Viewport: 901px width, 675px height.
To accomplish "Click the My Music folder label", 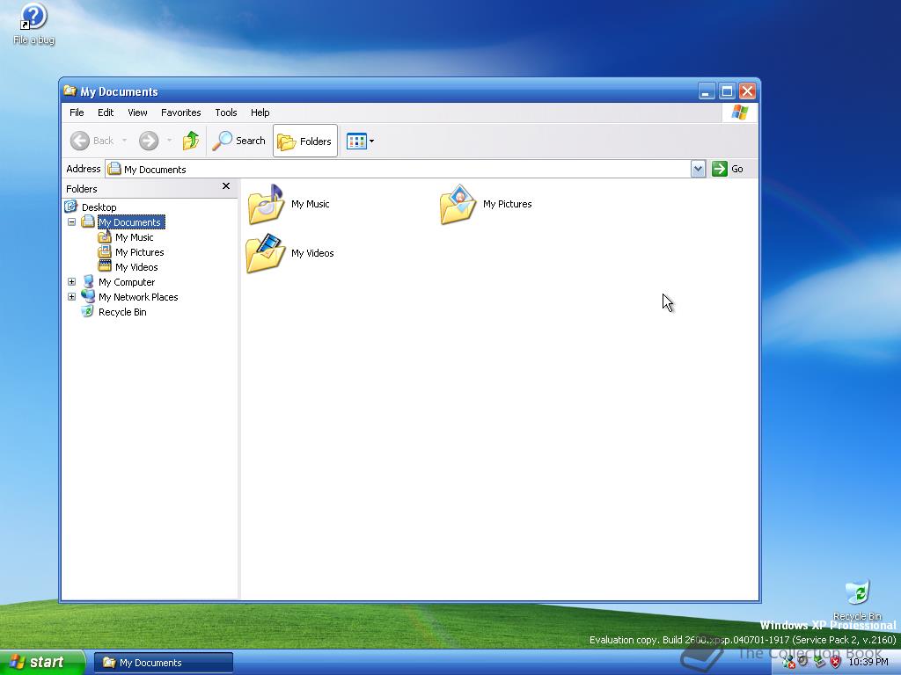I will [311, 204].
